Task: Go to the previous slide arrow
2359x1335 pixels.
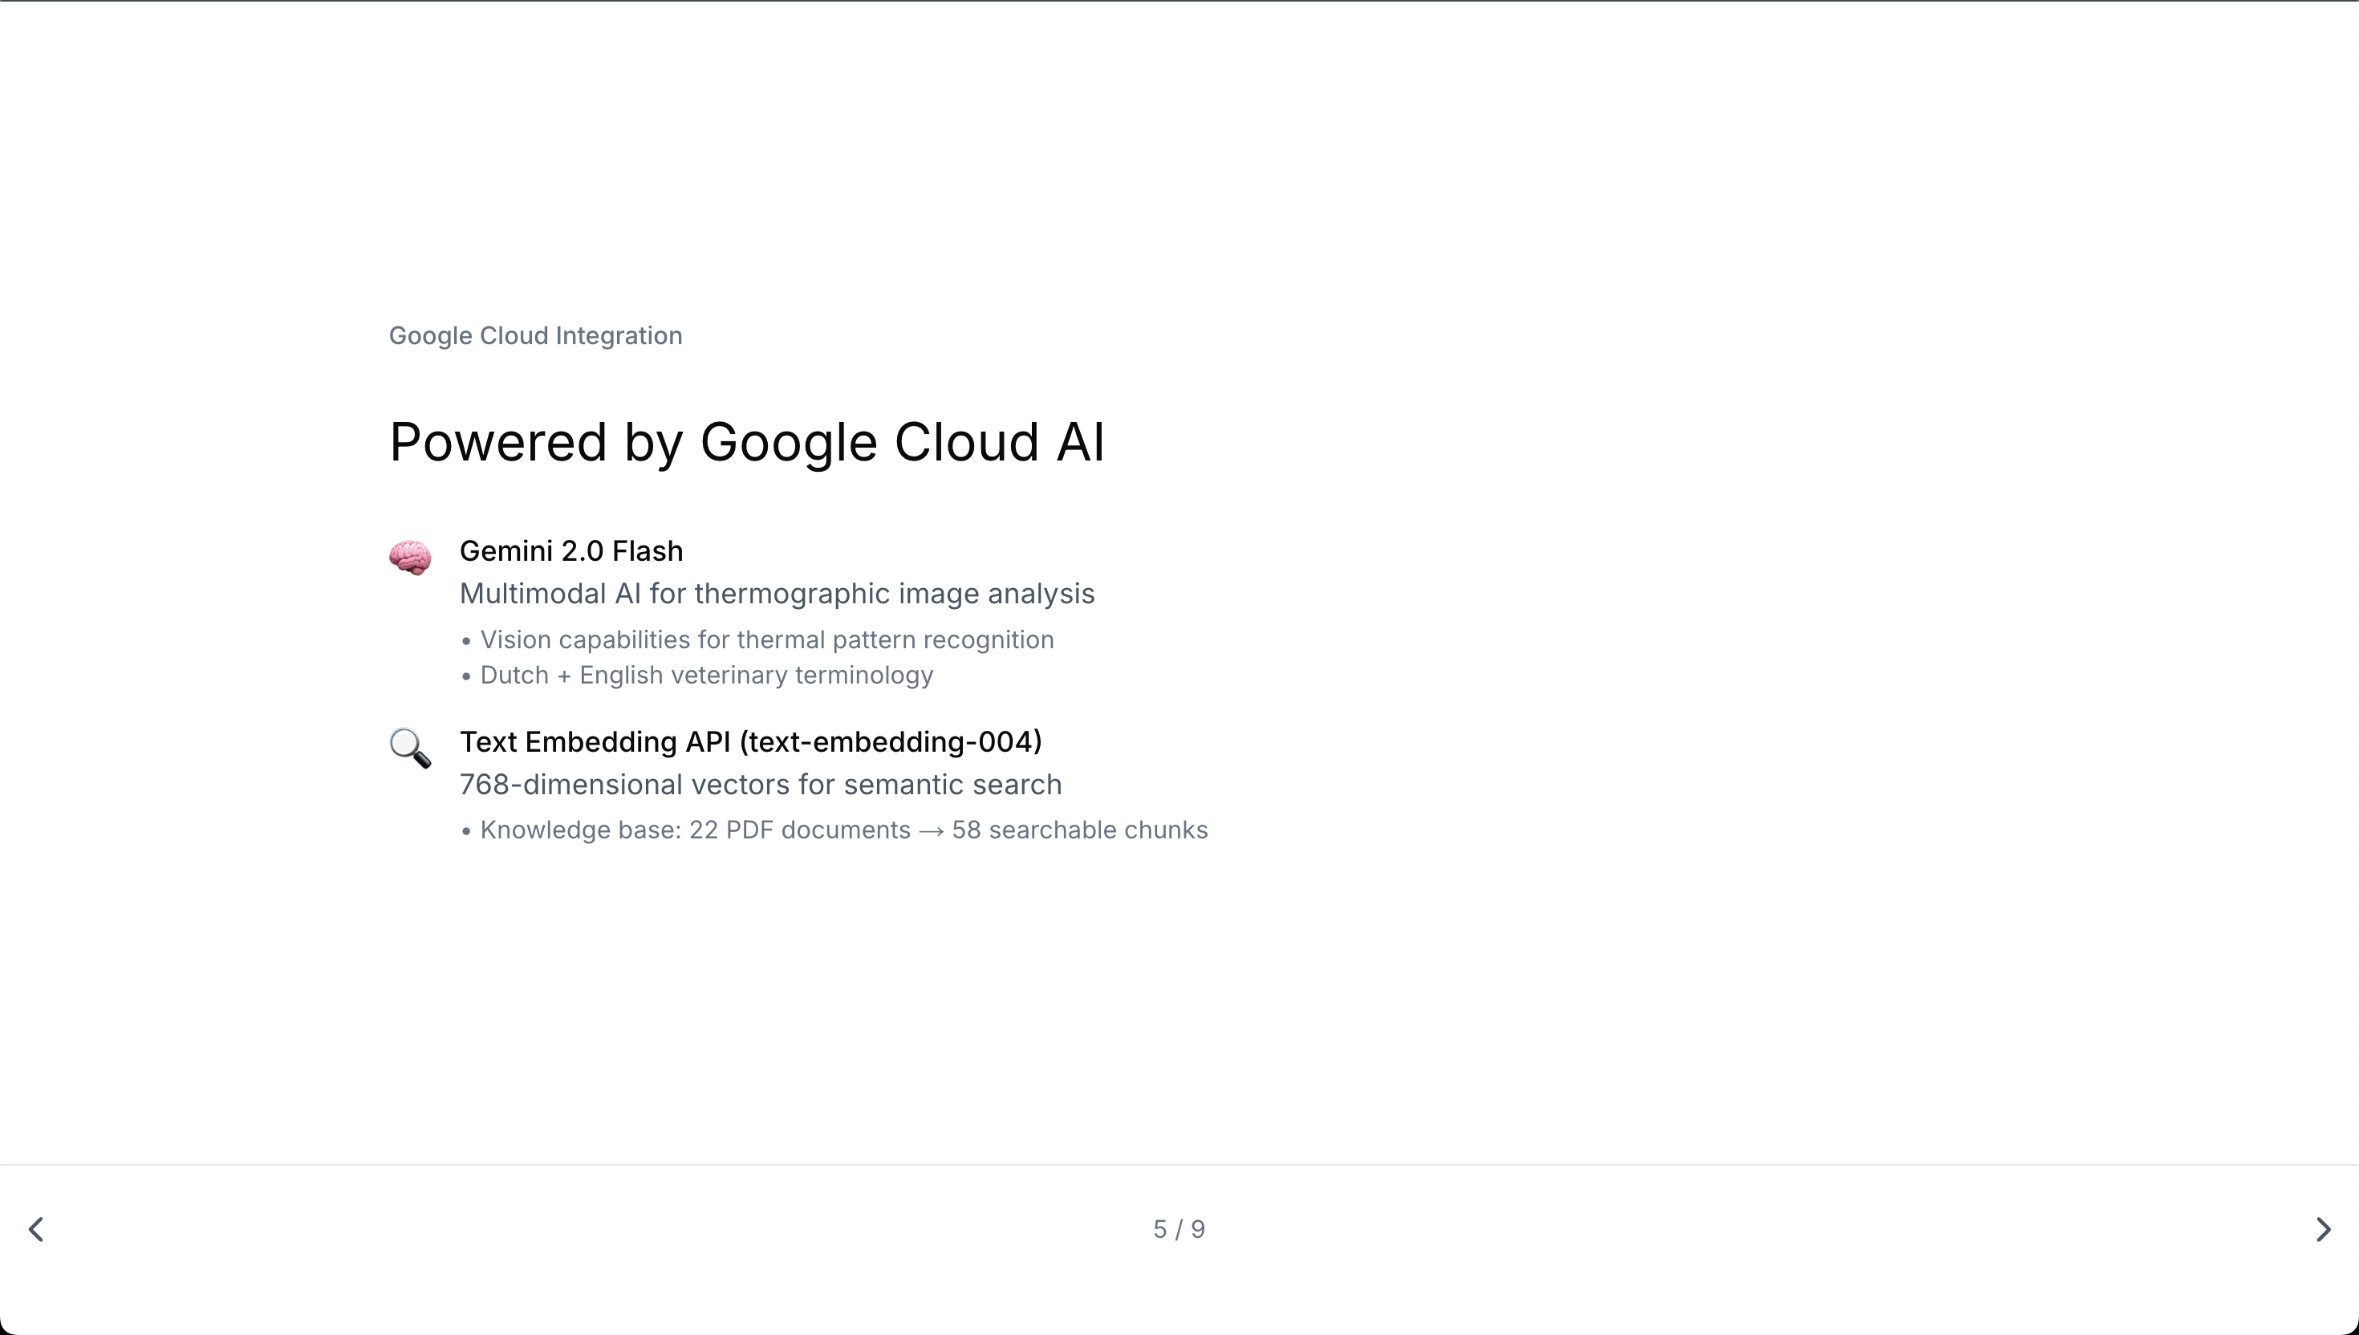Action: [x=37, y=1230]
